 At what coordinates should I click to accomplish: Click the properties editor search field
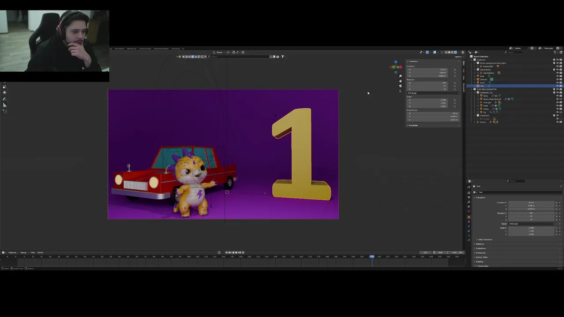tap(516, 181)
